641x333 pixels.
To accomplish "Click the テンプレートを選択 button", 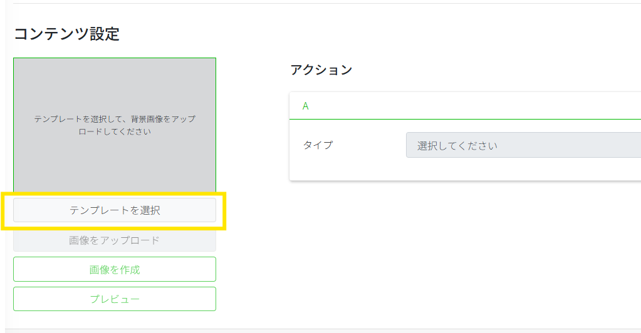I will (x=115, y=210).
